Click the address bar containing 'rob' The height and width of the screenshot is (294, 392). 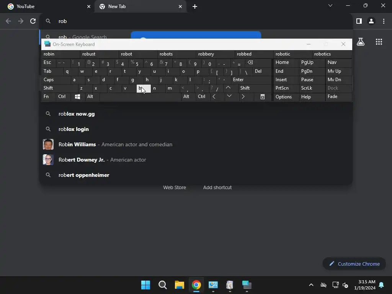tap(196, 21)
